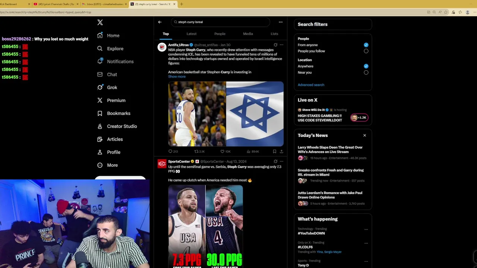The width and height of the screenshot is (477, 268).
Task: Click the Bookmarks sidebar icon
Action: coord(100,113)
